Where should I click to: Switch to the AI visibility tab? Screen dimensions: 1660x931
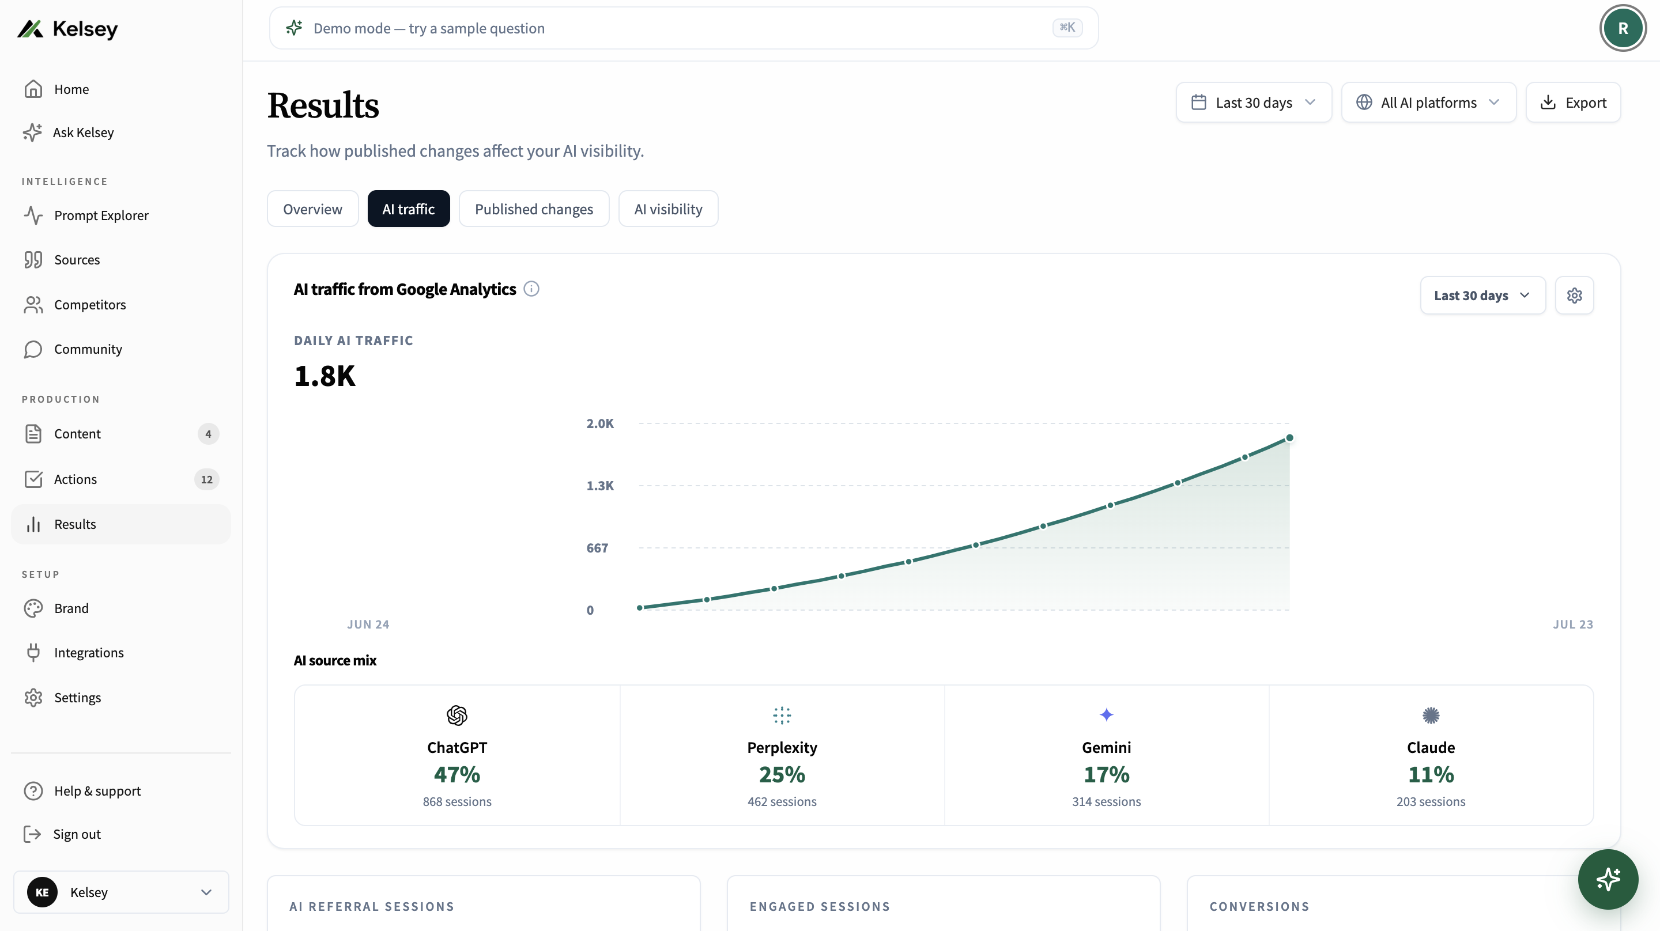tap(668, 209)
